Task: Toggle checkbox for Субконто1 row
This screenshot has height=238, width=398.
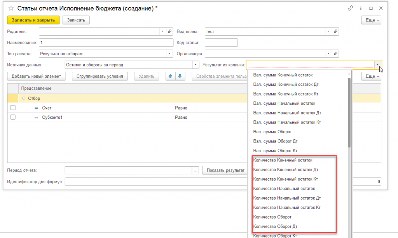Action: 13,117
